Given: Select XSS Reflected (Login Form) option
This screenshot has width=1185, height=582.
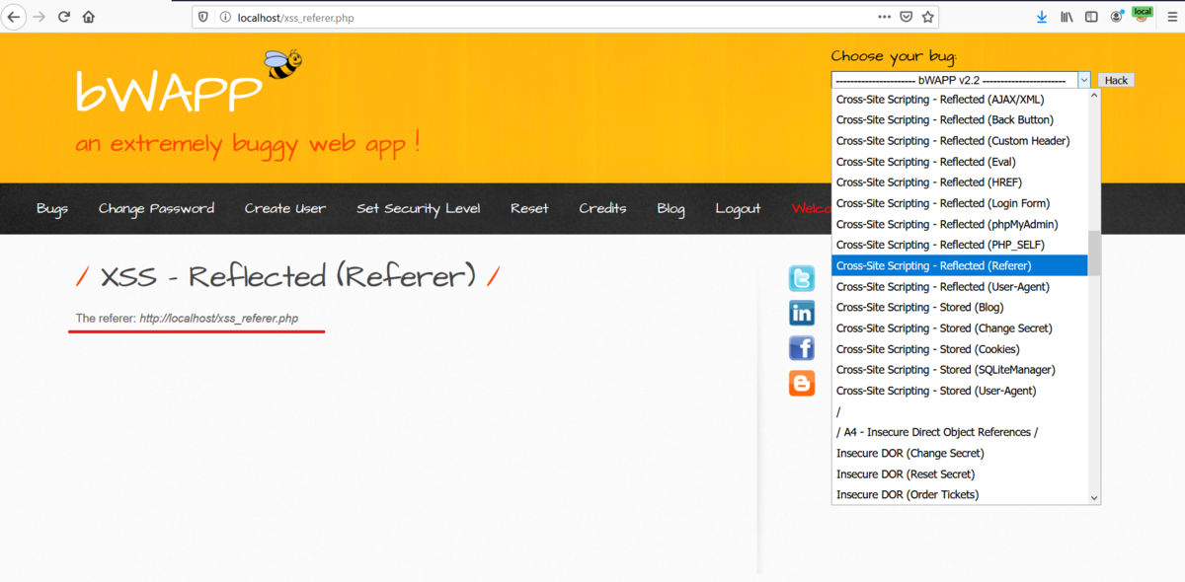Looking at the screenshot, I should tap(960, 203).
